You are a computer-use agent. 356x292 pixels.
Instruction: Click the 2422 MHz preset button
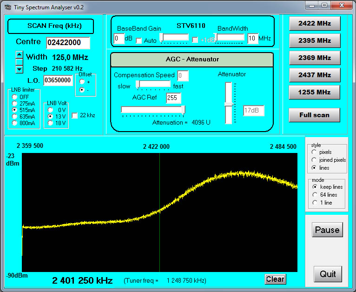coord(314,24)
